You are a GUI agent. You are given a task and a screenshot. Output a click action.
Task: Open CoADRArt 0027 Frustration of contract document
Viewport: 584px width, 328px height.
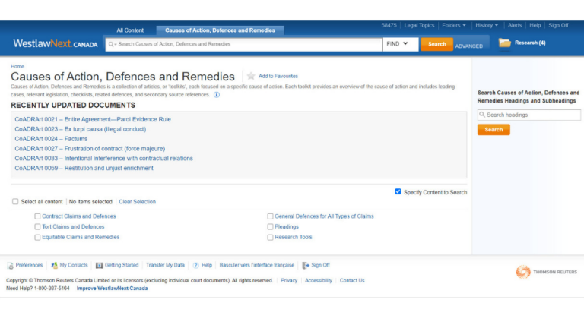click(90, 148)
